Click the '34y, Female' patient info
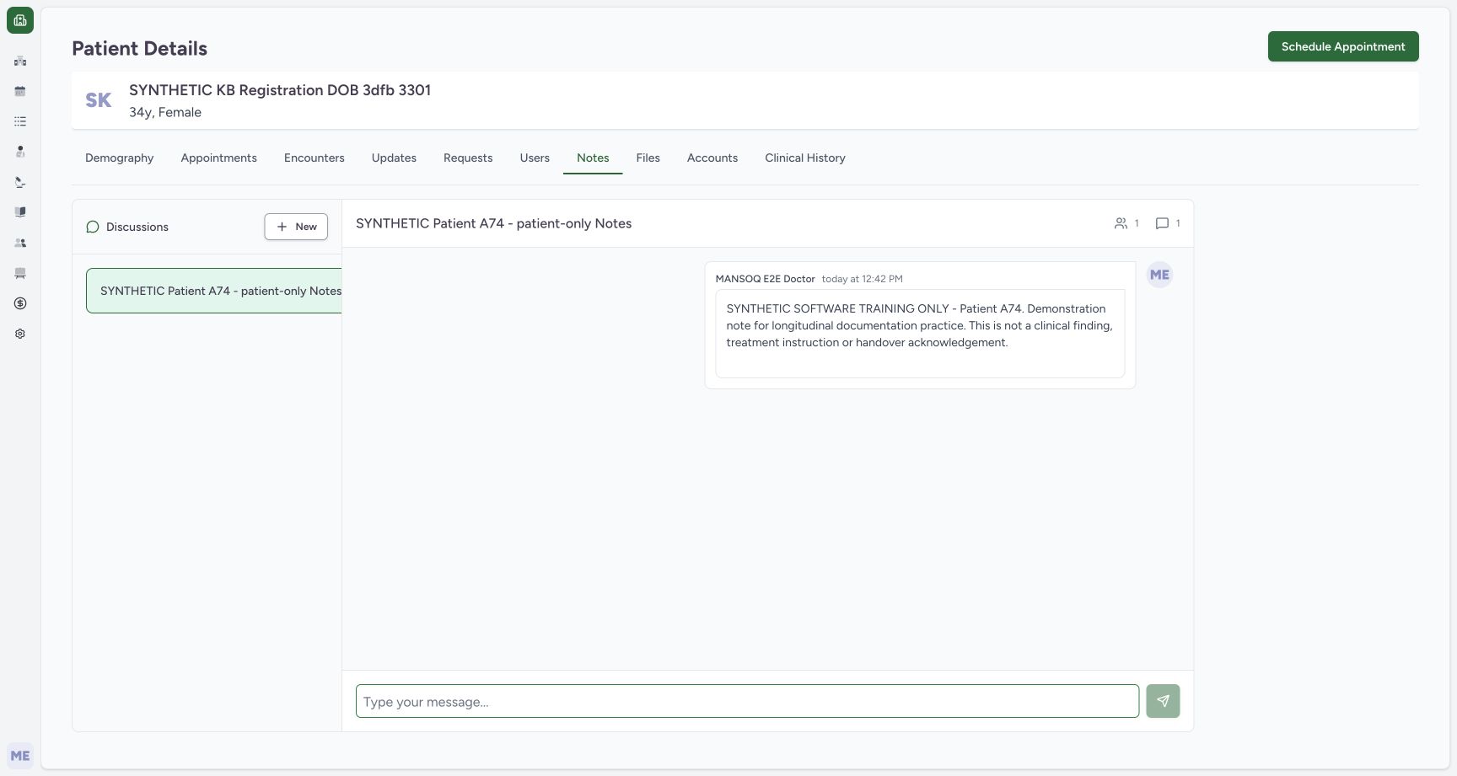Image resolution: width=1457 pixels, height=776 pixels. point(165,112)
